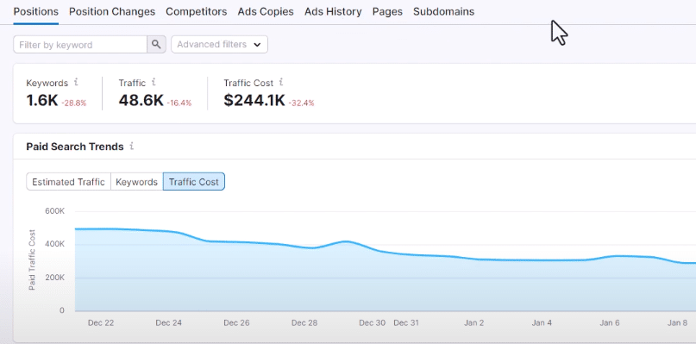Open info icon beside Traffic metric
This screenshot has width=696, height=344.
coord(154,82)
